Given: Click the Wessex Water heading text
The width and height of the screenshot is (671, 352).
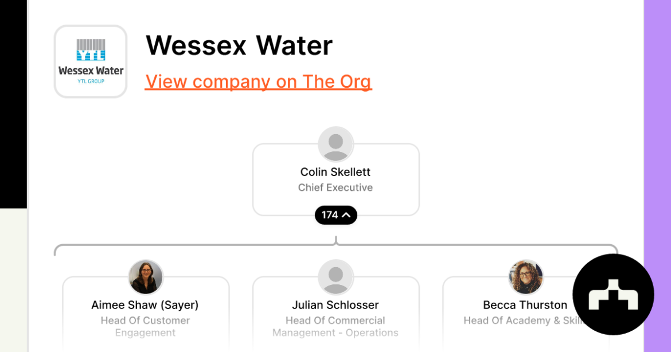Looking at the screenshot, I should 239,46.
